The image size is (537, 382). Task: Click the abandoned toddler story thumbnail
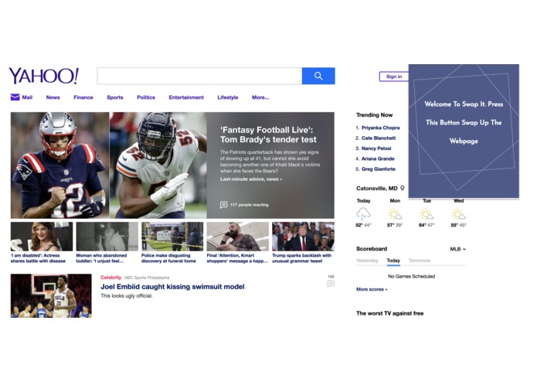[x=107, y=237]
